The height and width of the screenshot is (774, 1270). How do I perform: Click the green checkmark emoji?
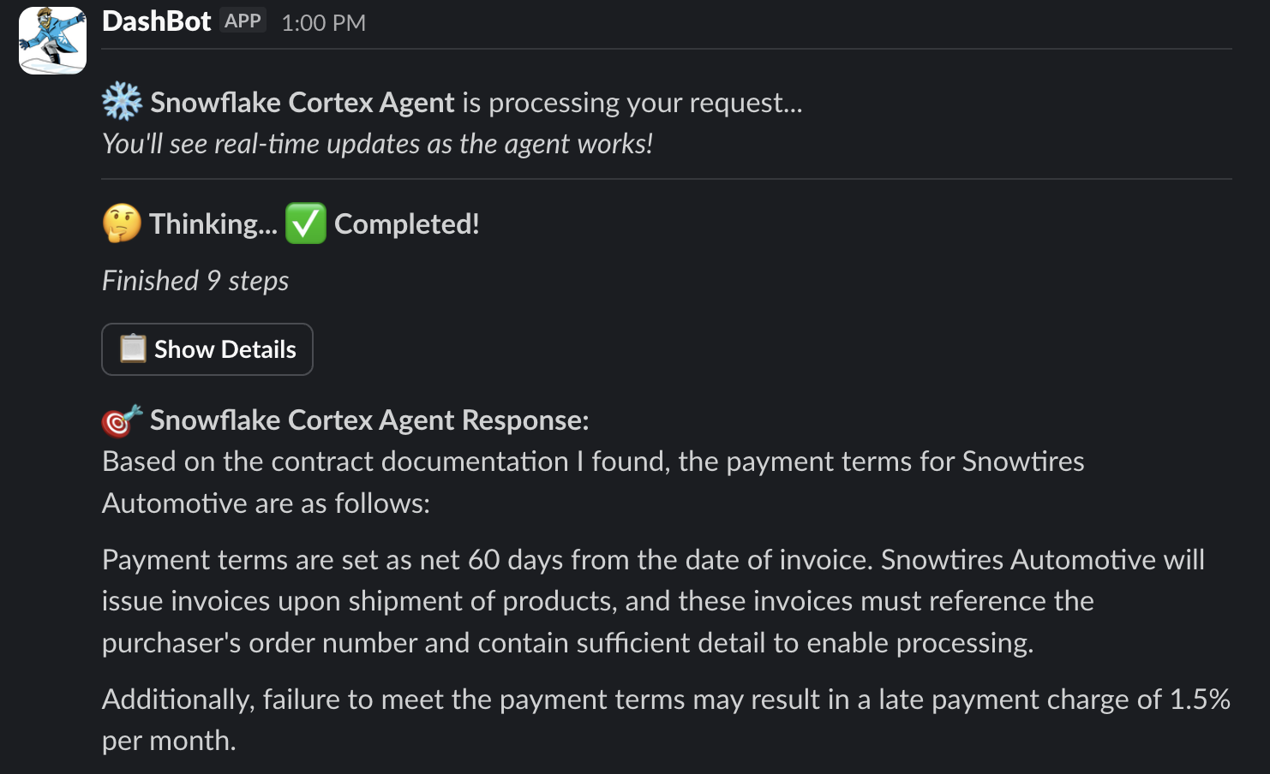tap(305, 223)
